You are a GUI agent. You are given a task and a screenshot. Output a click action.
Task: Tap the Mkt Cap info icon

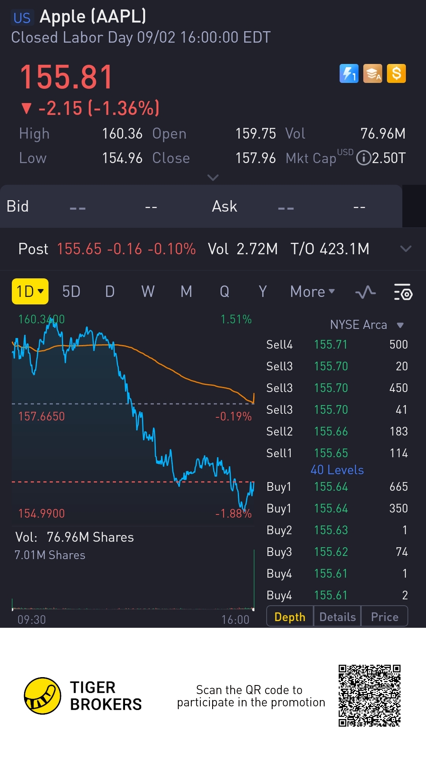[x=363, y=158]
